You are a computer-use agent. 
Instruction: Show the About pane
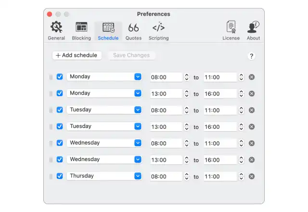253,31
